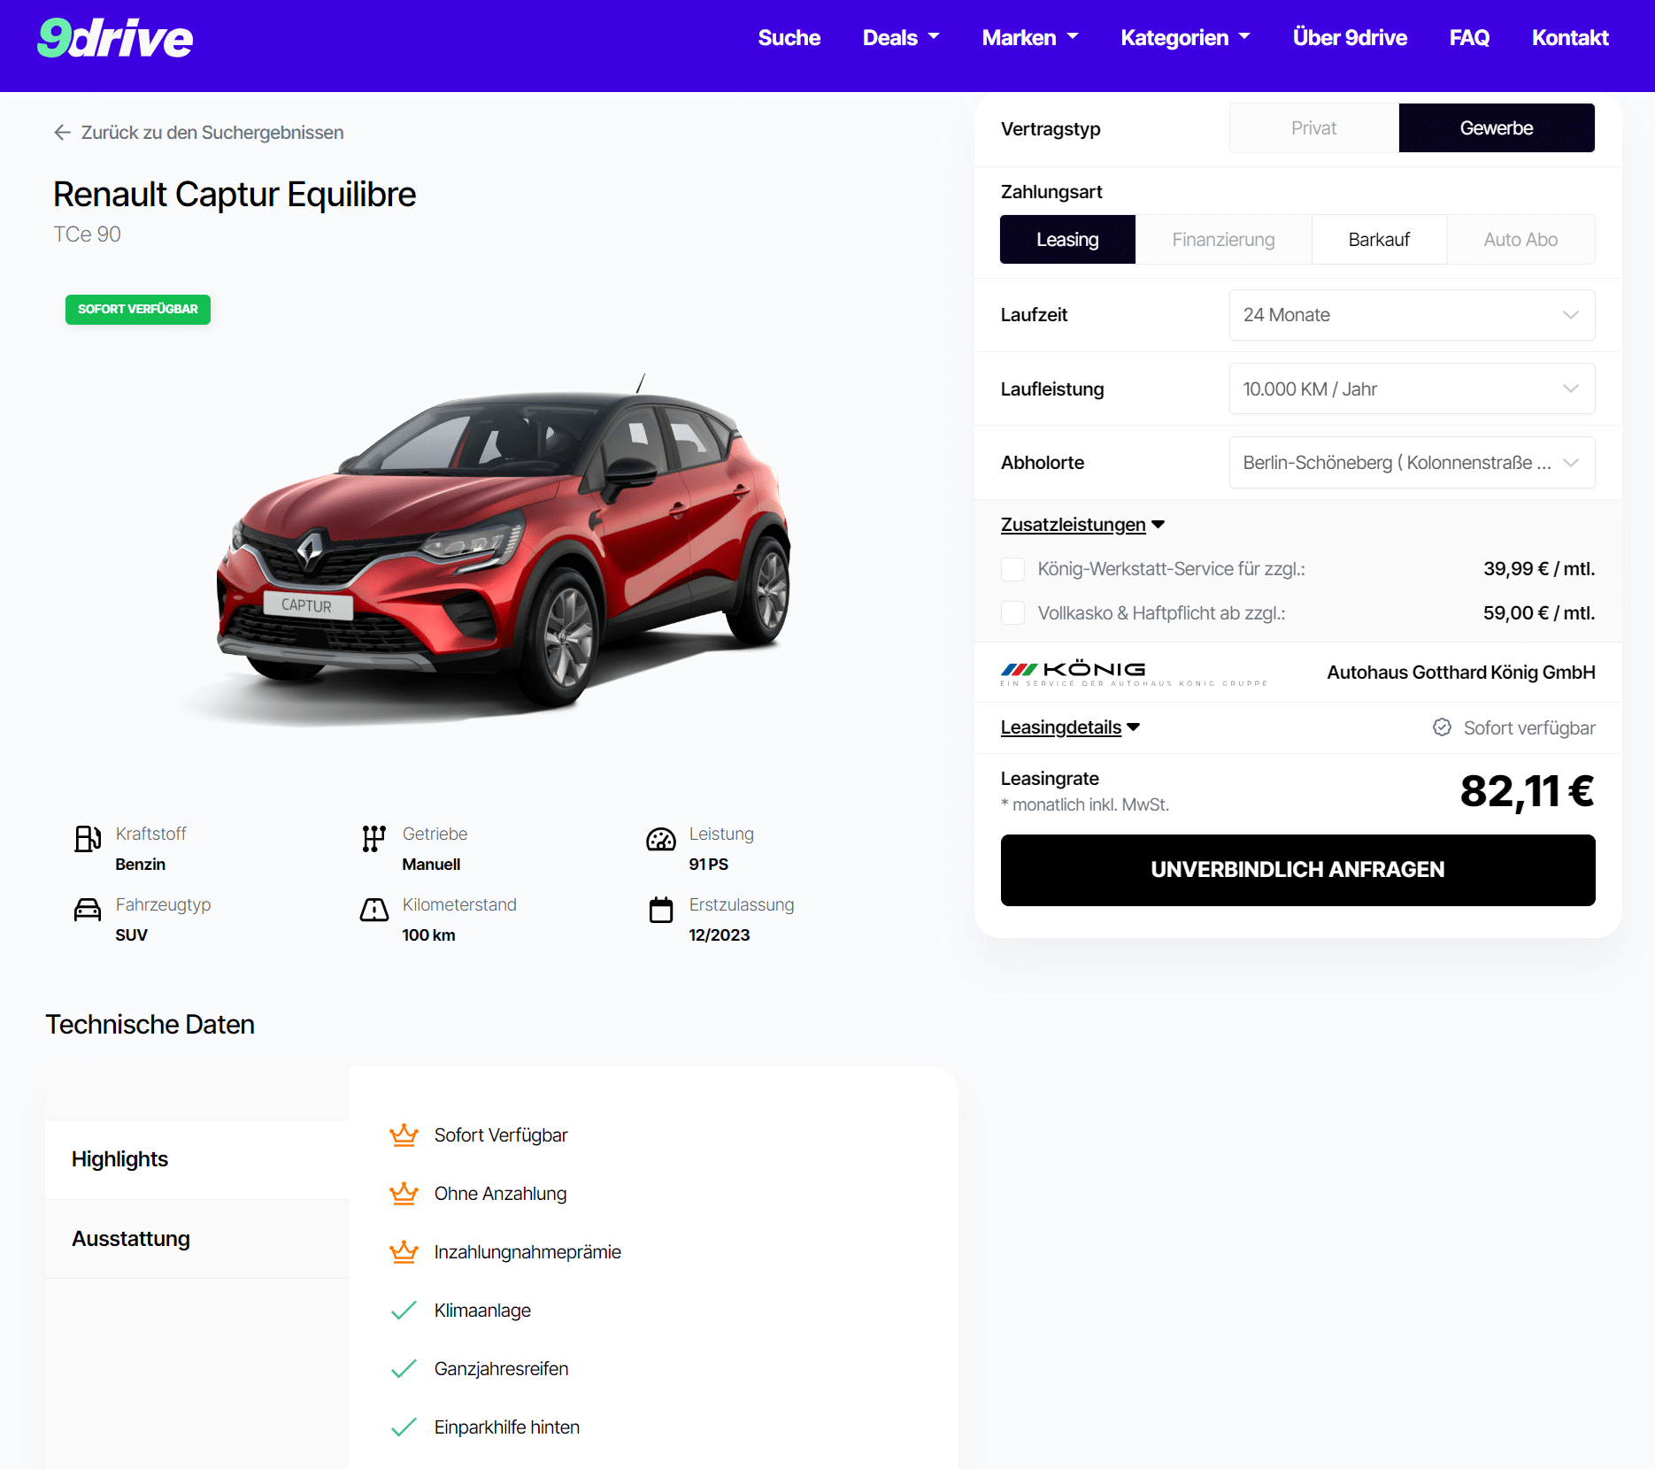Image resolution: width=1655 pixels, height=1469 pixels.
Task: Click the Kilometerstand road icon
Action: 374,909
